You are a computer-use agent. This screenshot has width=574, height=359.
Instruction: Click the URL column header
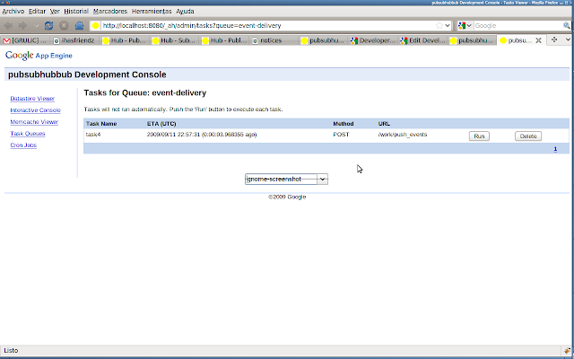coord(384,124)
